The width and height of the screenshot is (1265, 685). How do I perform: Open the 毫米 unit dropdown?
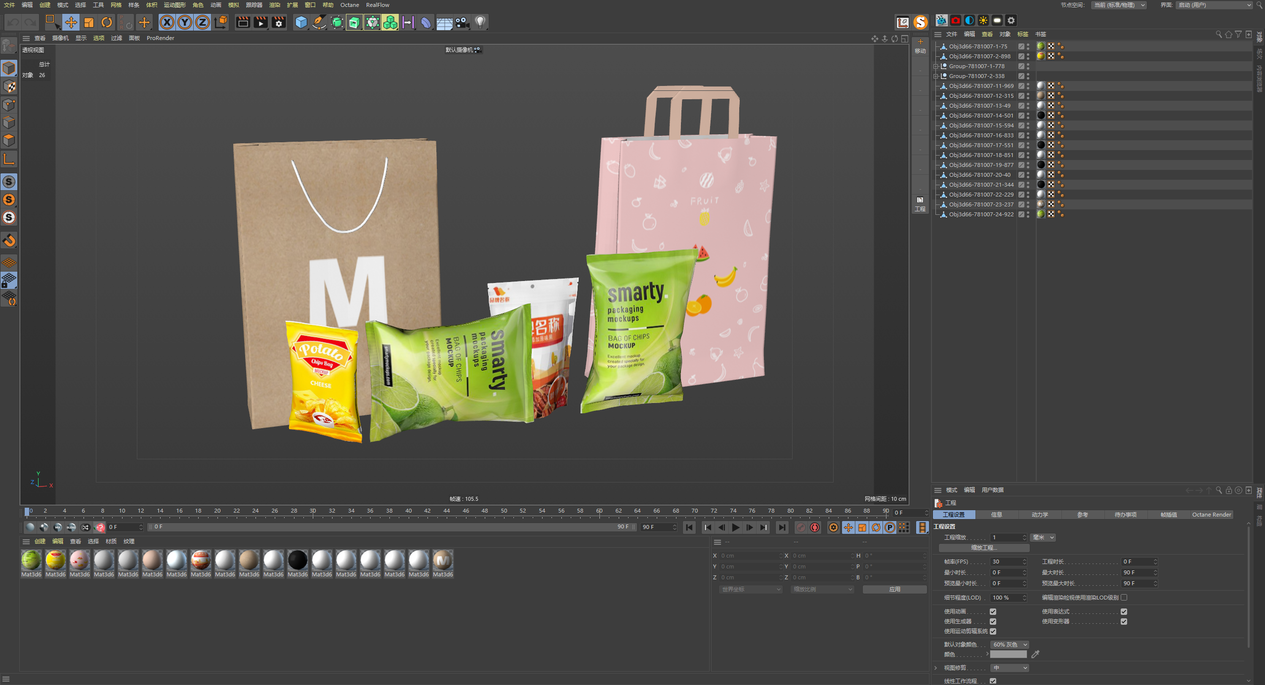pos(1044,537)
